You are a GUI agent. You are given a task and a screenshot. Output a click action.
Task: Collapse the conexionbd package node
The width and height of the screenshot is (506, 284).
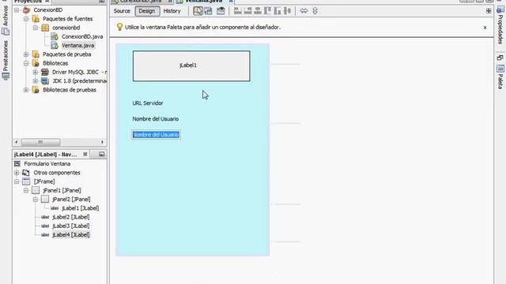36,28
